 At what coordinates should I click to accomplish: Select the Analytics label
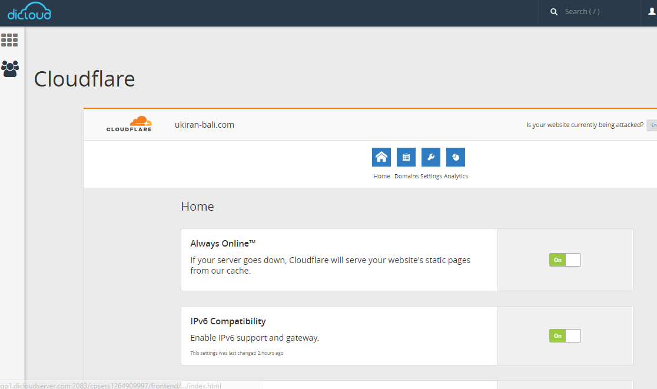[x=456, y=177]
